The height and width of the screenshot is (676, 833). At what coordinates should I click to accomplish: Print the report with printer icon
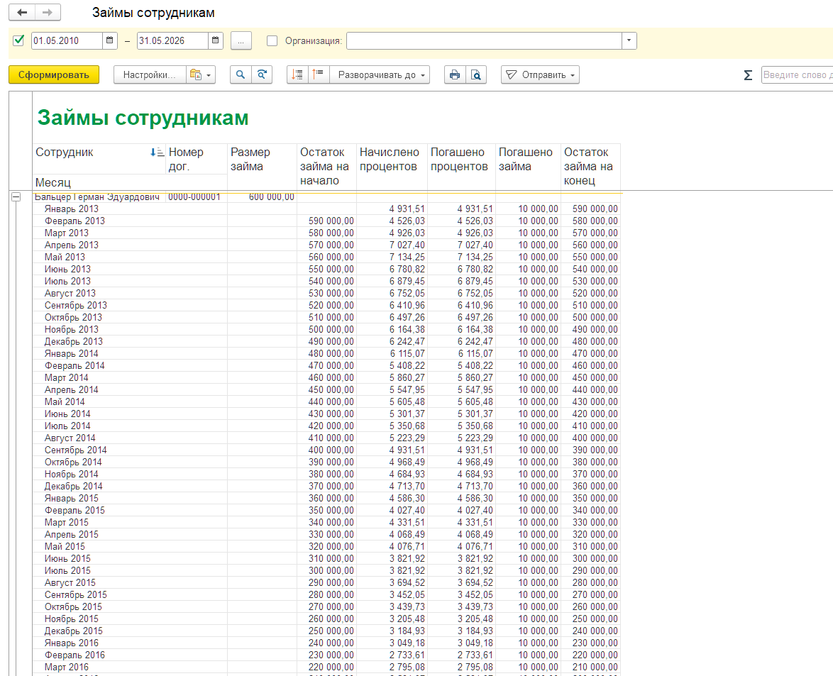[x=455, y=75]
